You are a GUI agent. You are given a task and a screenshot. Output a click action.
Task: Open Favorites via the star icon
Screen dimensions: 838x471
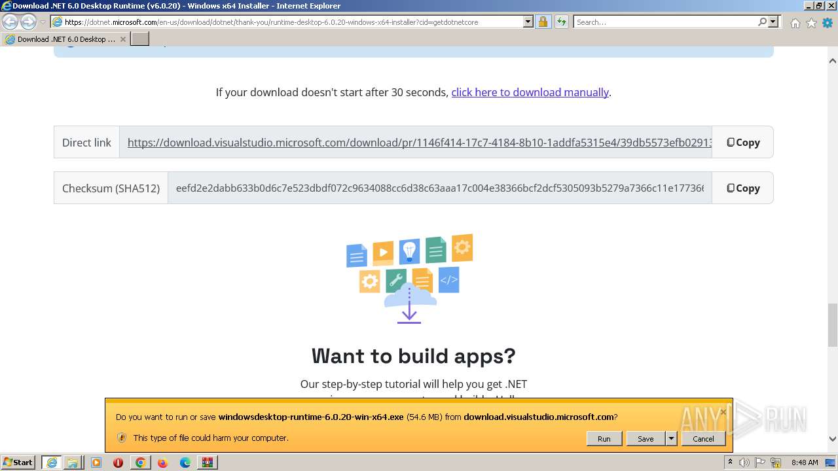coord(811,23)
